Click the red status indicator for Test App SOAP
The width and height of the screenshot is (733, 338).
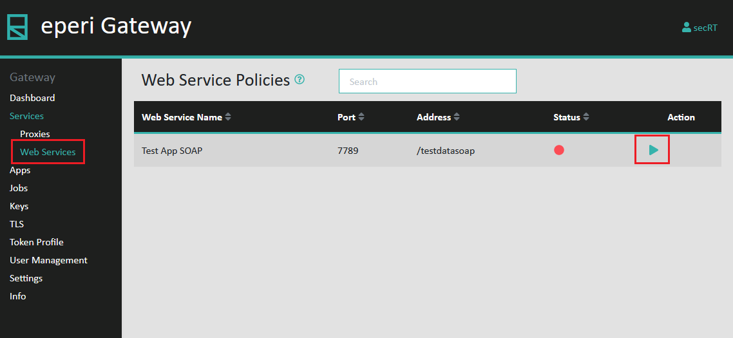(x=558, y=150)
